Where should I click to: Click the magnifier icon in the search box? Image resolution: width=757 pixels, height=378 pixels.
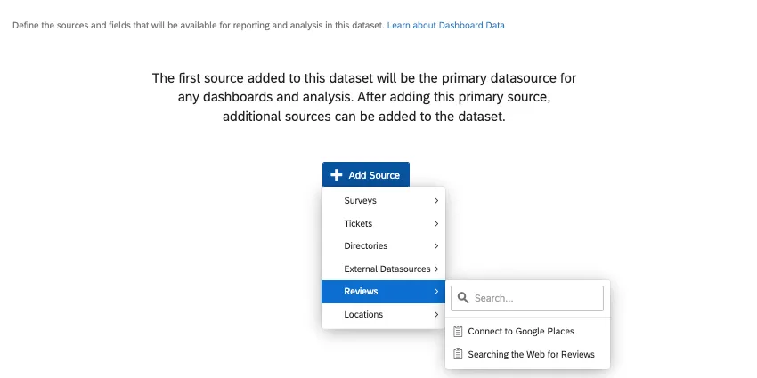point(464,298)
